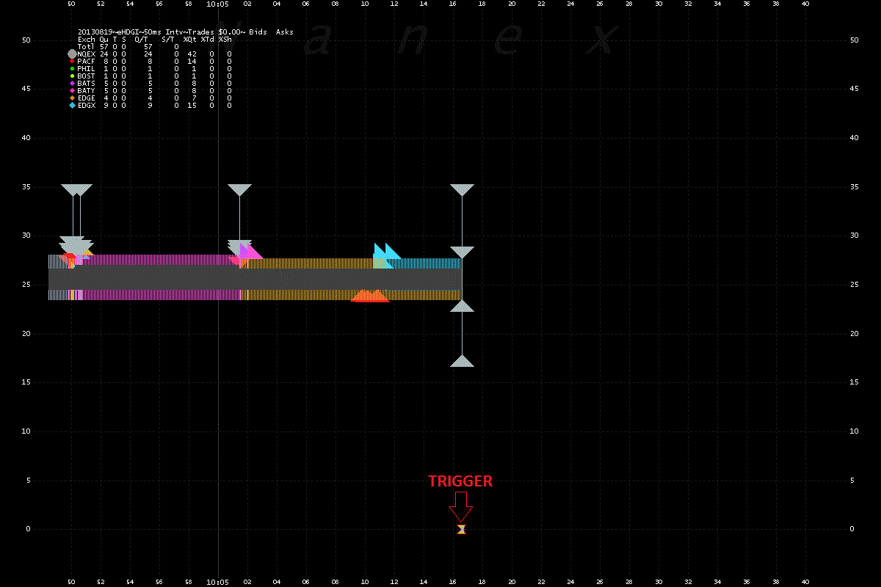
Task: Click the gray ask triangle at 35 above second 02
Action: pos(239,189)
